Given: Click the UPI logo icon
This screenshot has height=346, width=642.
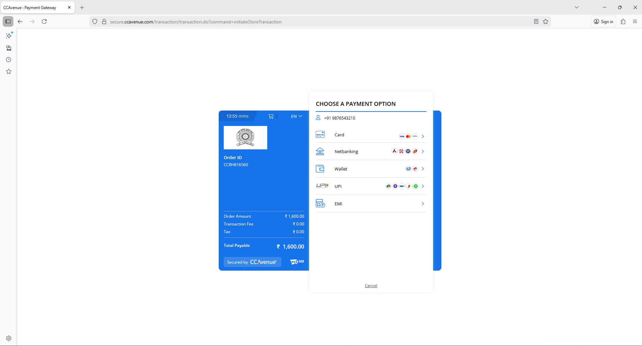Looking at the screenshot, I should [x=322, y=186].
